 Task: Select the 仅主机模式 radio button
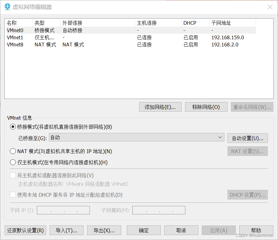13,162
